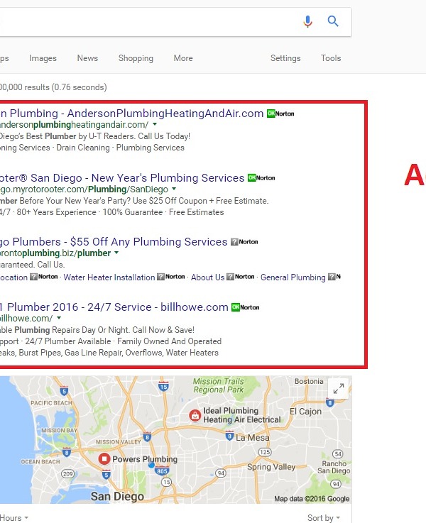Click Norton badge after Water Heater Installation
The image size is (426, 523).
click(171, 277)
